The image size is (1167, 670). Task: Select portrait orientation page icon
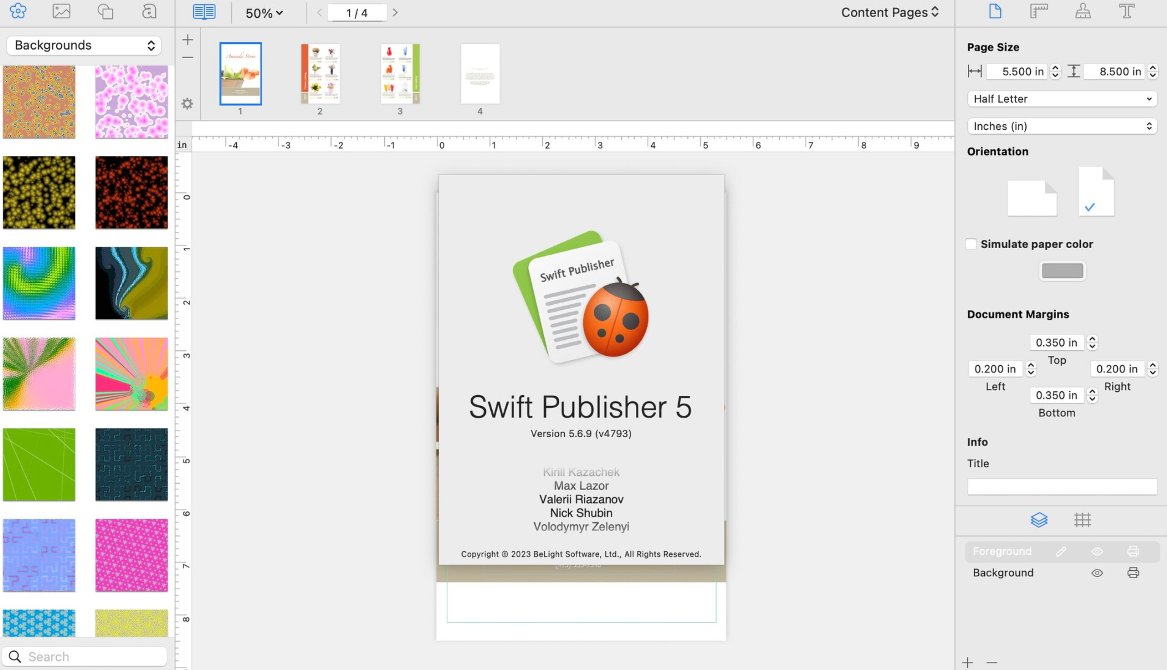point(1096,192)
